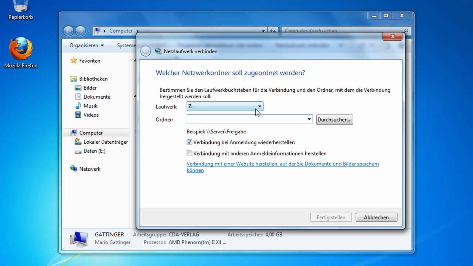Image resolution: width=473 pixels, height=266 pixels.
Task: Maximize the Explorer window
Action: [386, 16]
